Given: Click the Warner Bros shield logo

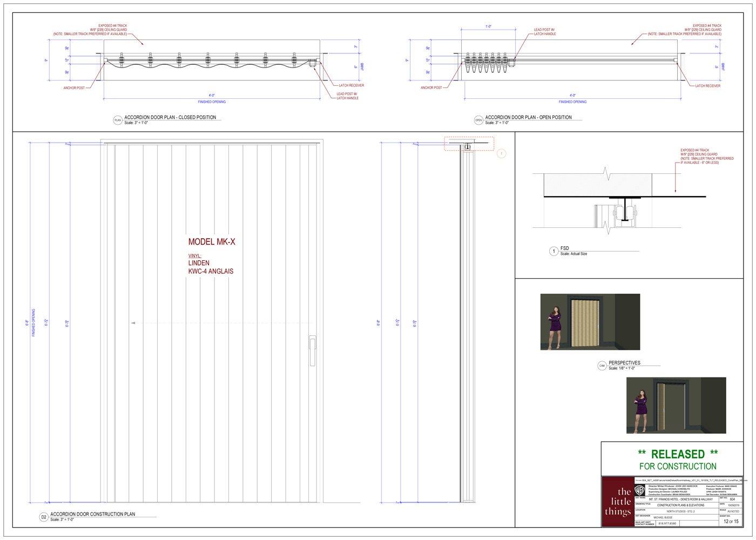Looking at the screenshot, I should (639, 490).
